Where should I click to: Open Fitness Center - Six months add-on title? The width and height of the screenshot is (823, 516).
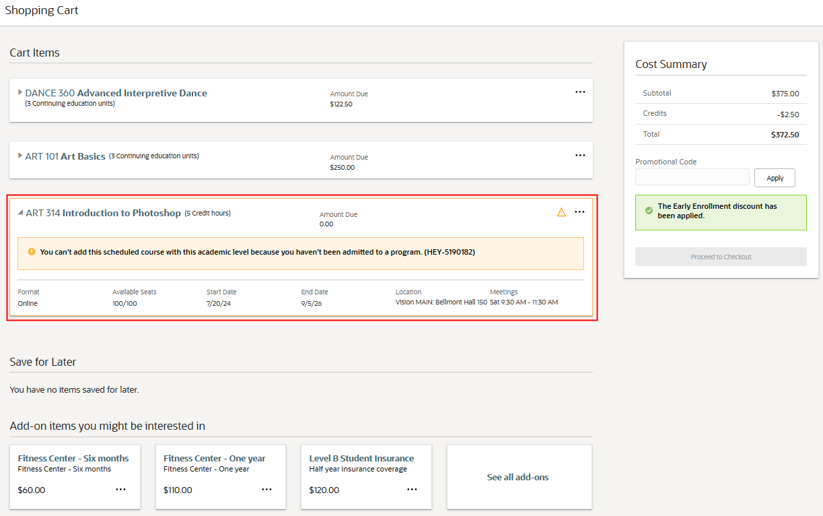pyautogui.click(x=73, y=458)
